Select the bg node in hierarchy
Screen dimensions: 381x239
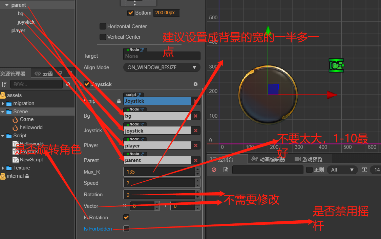[20, 14]
